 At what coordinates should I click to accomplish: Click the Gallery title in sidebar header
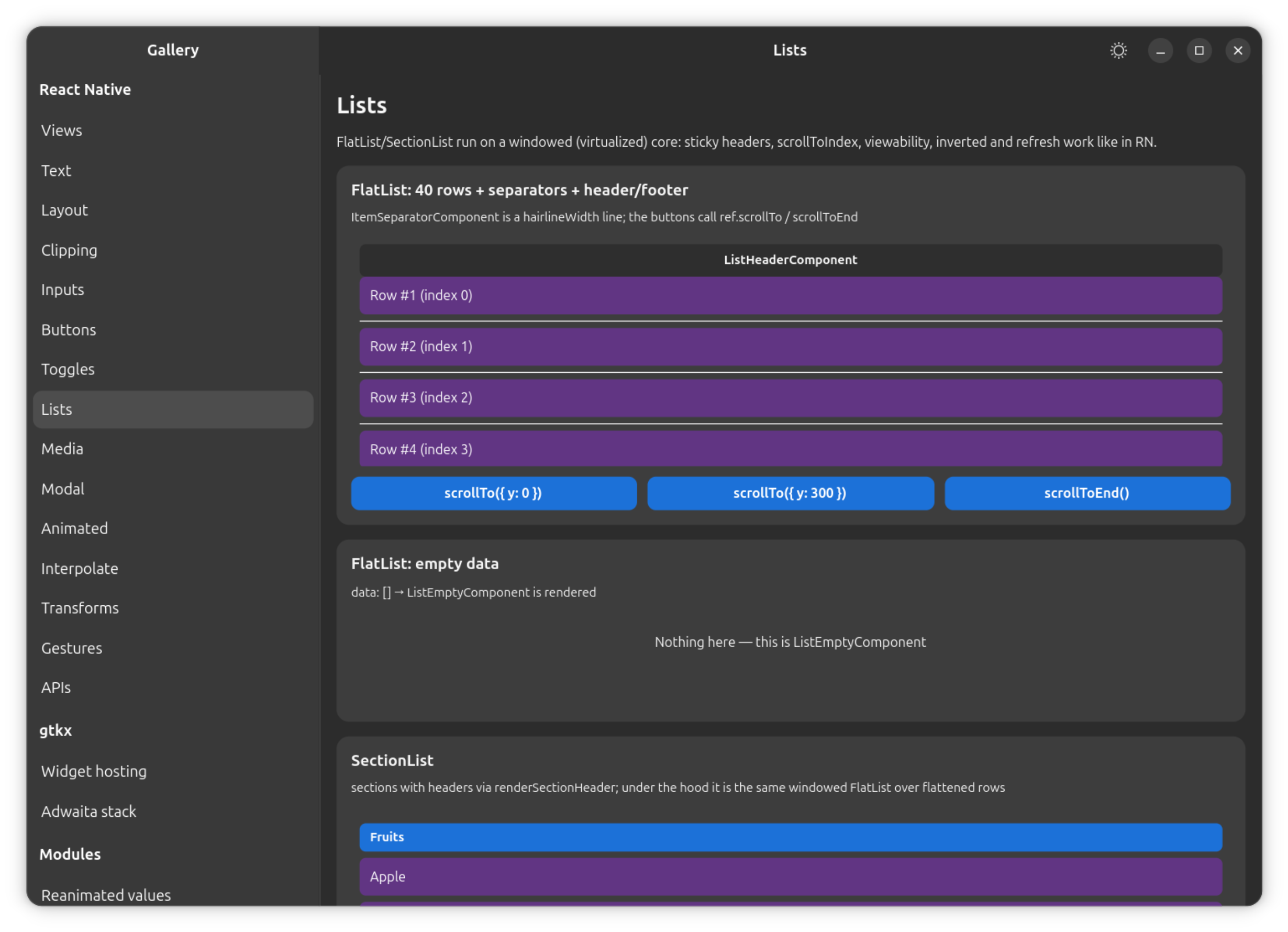click(173, 50)
